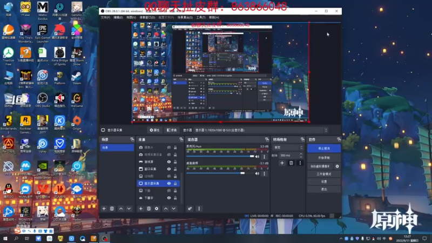Hide the last source in list
The height and width of the screenshot is (243, 432).
tap(169, 198)
